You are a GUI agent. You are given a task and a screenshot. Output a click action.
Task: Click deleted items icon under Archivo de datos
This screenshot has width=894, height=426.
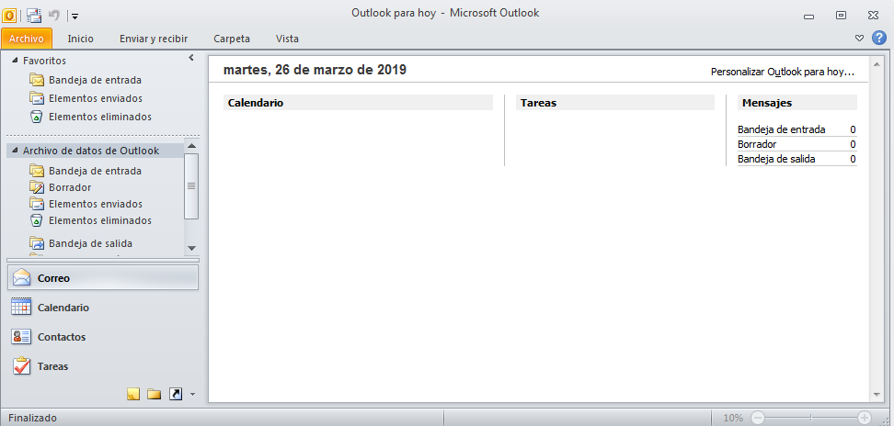pos(37,220)
